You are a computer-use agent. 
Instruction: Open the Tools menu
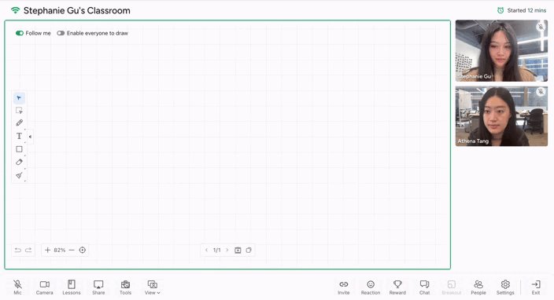pyautogui.click(x=125, y=287)
